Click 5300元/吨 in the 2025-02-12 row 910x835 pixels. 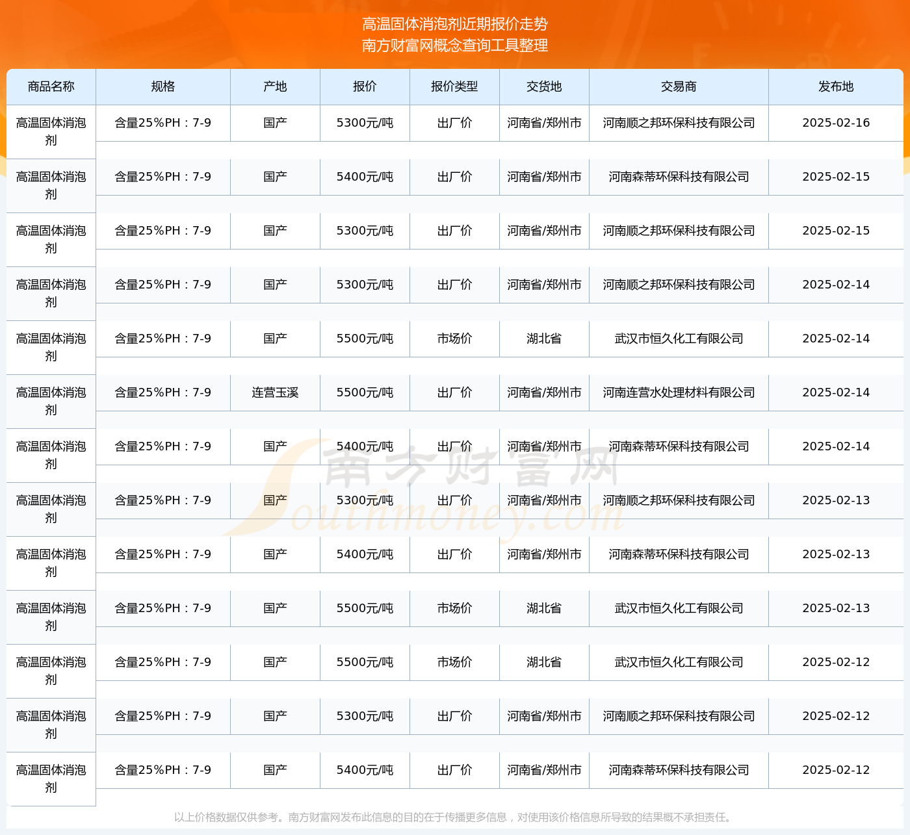click(x=365, y=716)
